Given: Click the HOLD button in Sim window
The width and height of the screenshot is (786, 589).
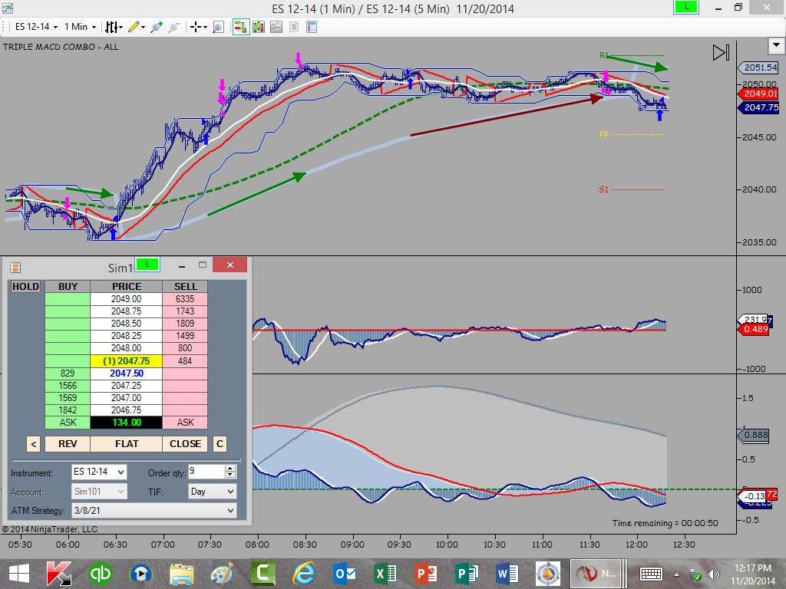Looking at the screenshot, I should [x=25, y=287].
